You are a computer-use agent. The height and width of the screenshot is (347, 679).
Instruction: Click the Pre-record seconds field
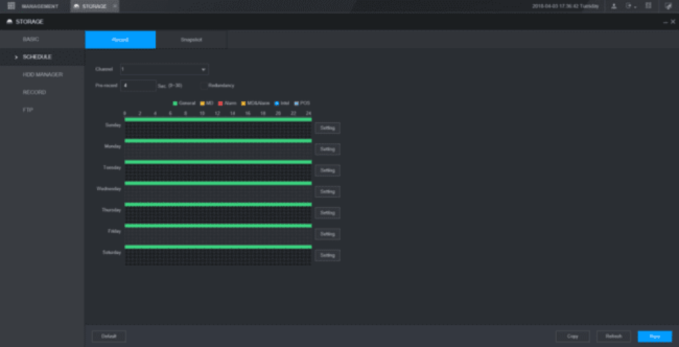(x=139, y=86)
